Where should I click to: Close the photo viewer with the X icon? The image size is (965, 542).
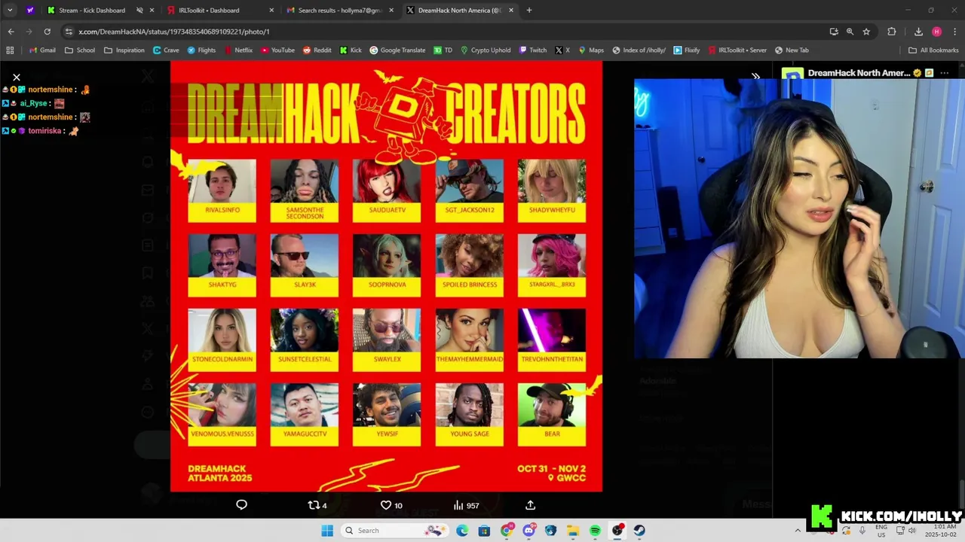[17, 77]
